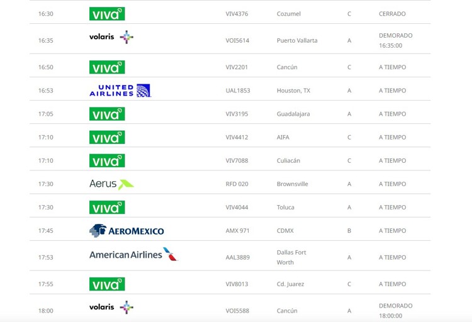Click the Puerto Vallarta destination
The height and width of the screenshot is (322, 472).
(x=297, y=40)
